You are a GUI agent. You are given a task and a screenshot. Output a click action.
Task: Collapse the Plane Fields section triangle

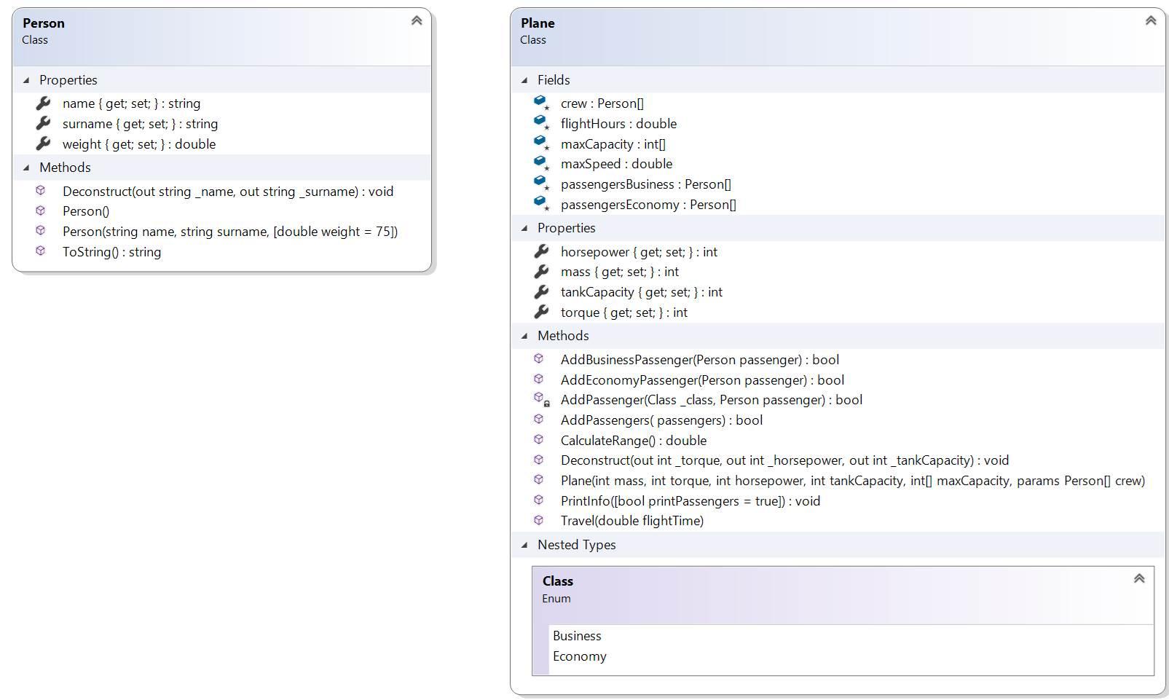click(524, 80)
